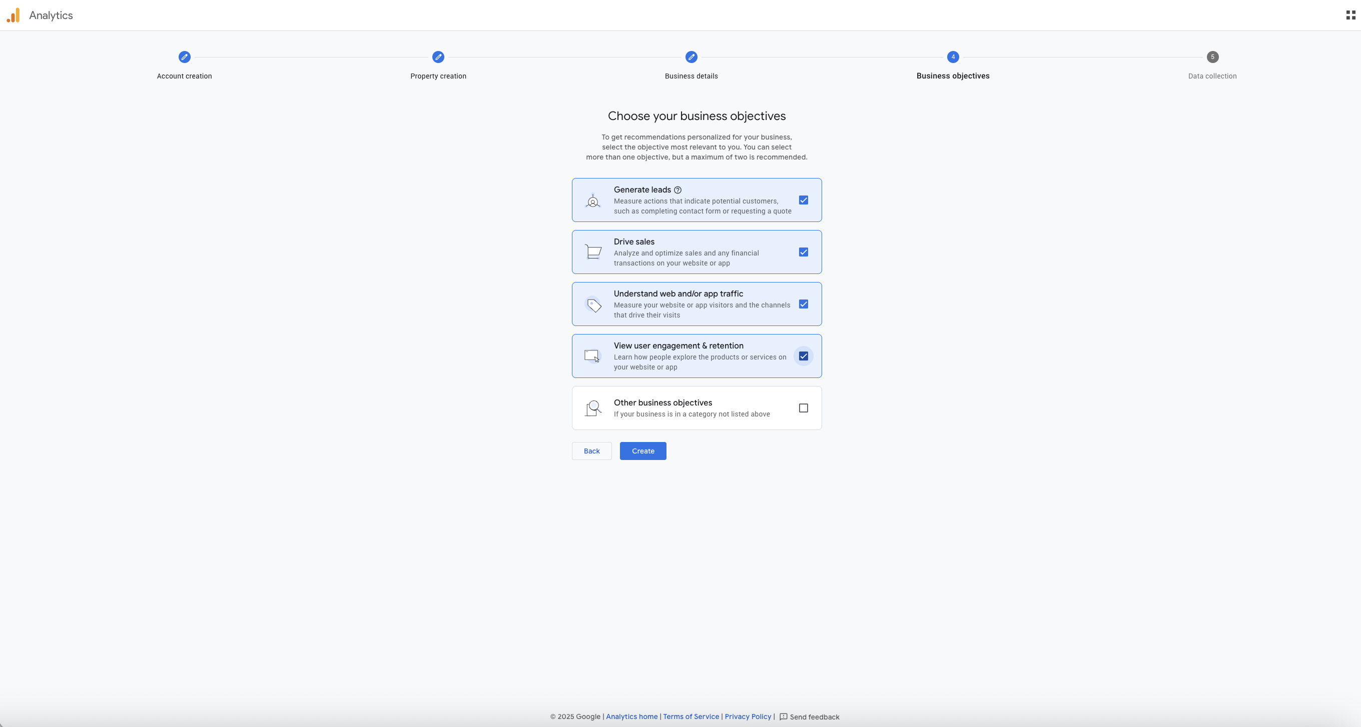Click the Back button
This screenshot has height=727, width=1361.
pyautogui.click(x=591, y=451)
